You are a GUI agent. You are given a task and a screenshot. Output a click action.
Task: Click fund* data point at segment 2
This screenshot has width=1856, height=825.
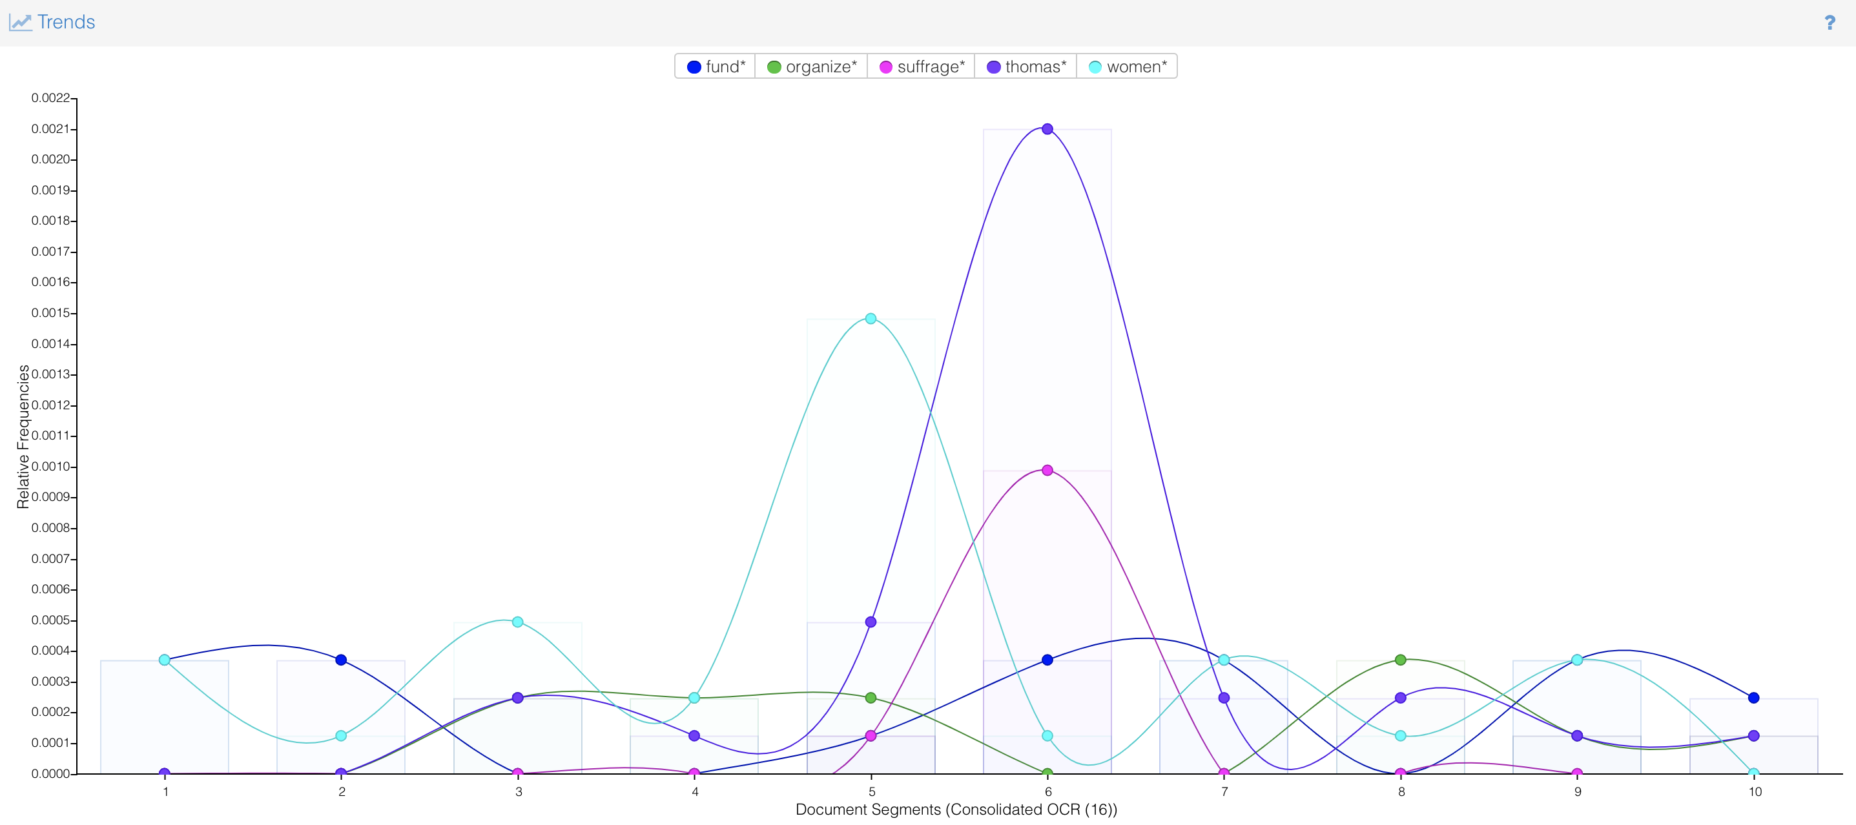(341, 660)
